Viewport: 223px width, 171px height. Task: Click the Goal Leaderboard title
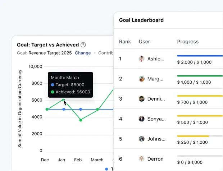pyautogui.click(x=141, y=20)
